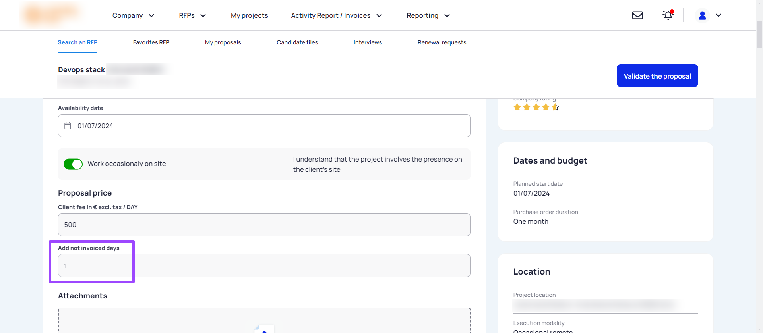The height and width of the screenshot is (333, 763).
Task: Switch to My proposals tab
Action: click(x=223, y=42)
